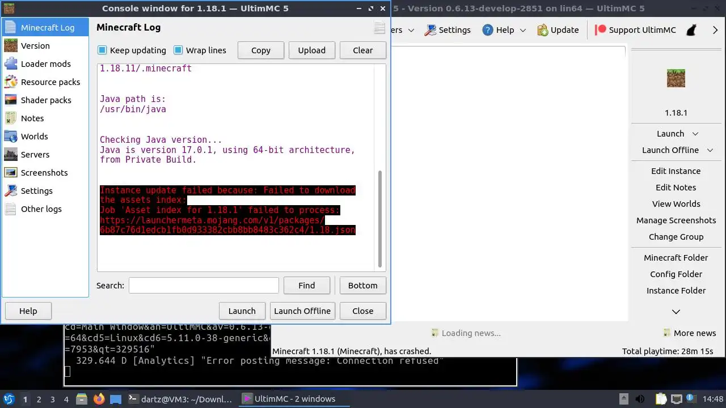The width and height of the screenshot is (726, 408).
Task: Open the system application menu icon
Action: coord(9,399)
